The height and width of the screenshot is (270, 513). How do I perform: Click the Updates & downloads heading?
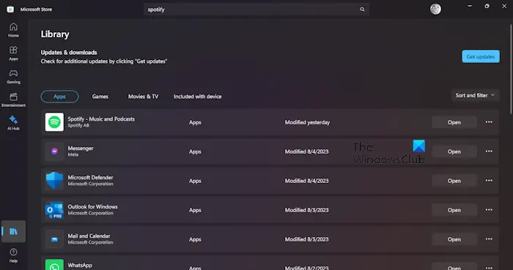tap(69, 52)
